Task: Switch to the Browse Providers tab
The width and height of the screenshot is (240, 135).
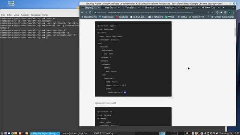Action: (x=151, y=7)
